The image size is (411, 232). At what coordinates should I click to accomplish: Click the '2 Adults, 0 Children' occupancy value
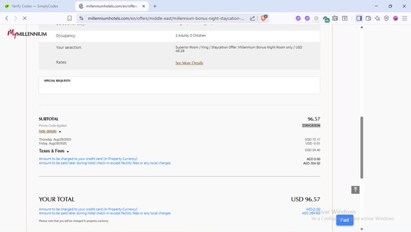click(x=190, y=35)
